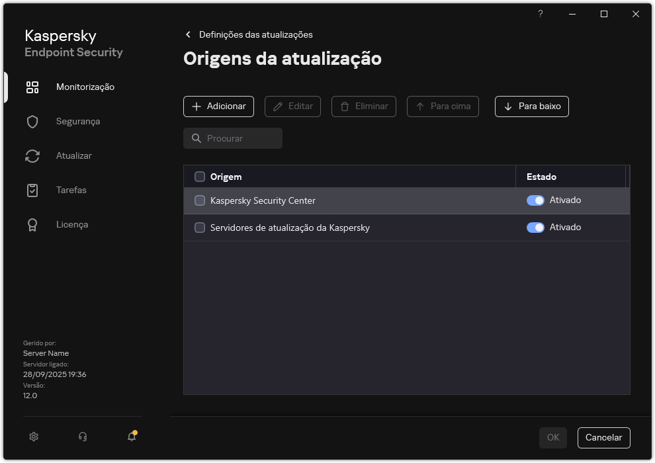Open the Atualizar section
The width and height of the screenshot is (655, 463).
click(x=73, y=155)
